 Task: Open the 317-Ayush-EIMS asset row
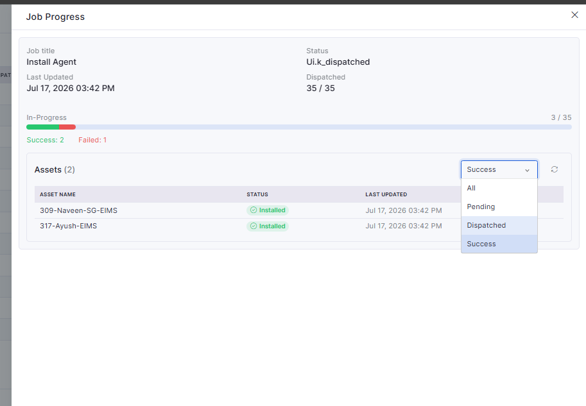click(299, 226)
